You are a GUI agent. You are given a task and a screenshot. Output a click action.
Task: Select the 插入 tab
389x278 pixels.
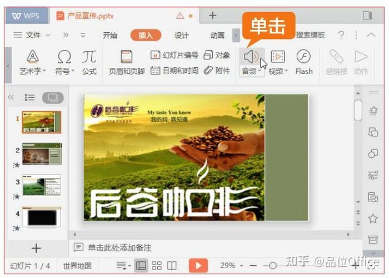(146, 35)
